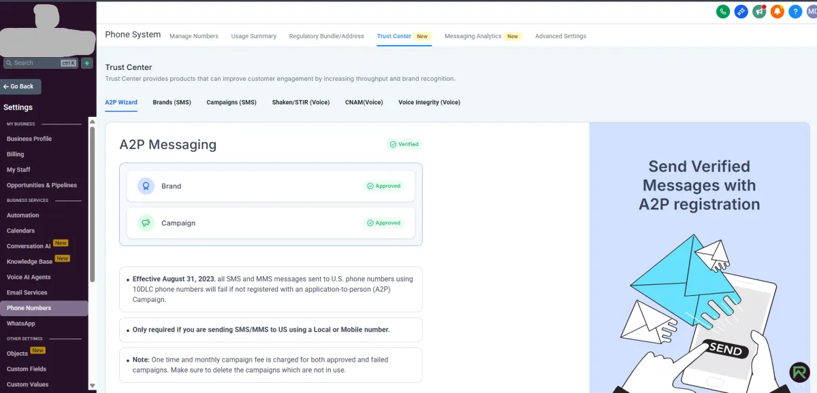Open Billing in the sidebar
The image size is (817, 393).
pyautogui.click(x=15, y=154)
